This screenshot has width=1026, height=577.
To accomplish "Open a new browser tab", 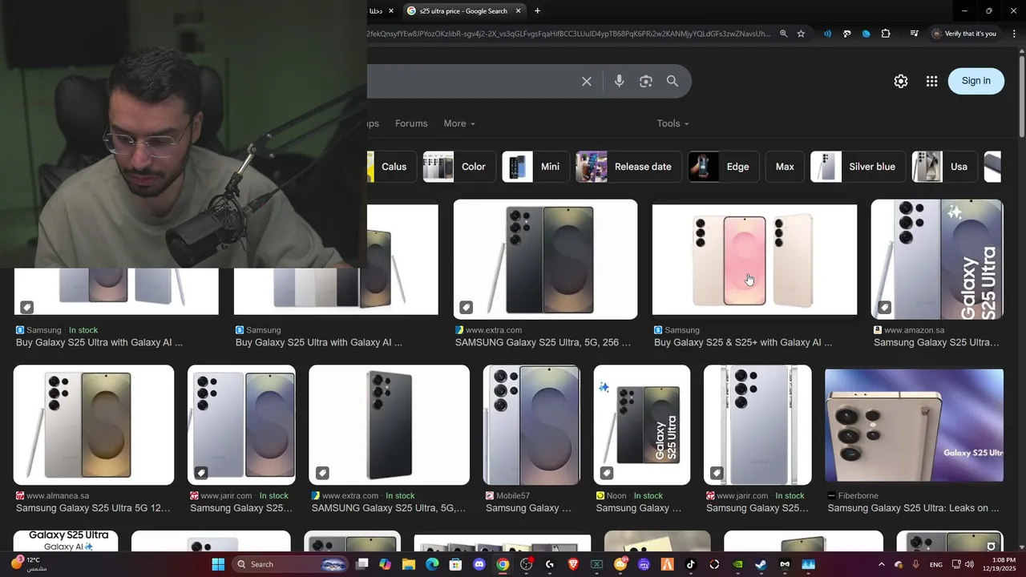I will click(537, 11).
